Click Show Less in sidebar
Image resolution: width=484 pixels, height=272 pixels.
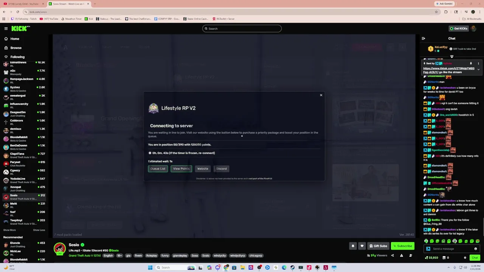(39, 230)
